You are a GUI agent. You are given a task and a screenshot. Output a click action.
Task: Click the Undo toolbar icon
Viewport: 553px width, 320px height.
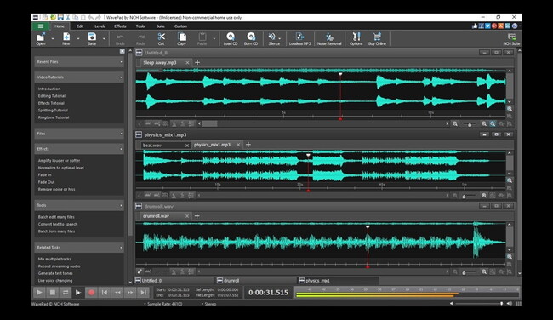(x=120, y=38)
